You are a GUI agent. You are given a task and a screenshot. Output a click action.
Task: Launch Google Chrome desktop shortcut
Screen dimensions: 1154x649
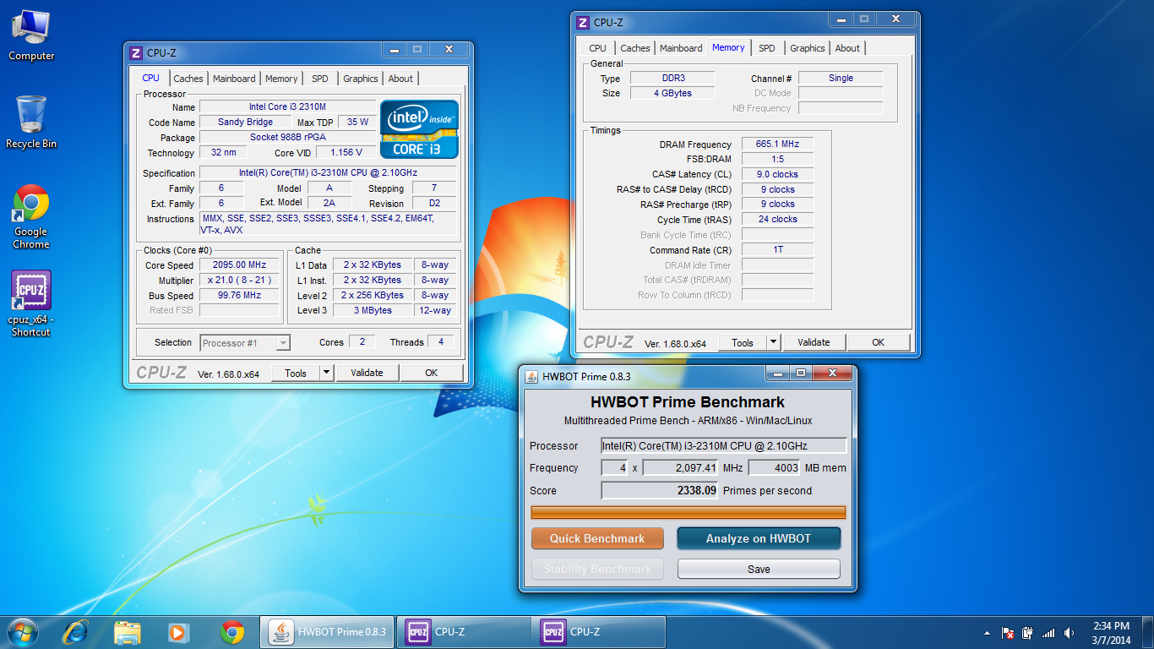tap(31, 217)
